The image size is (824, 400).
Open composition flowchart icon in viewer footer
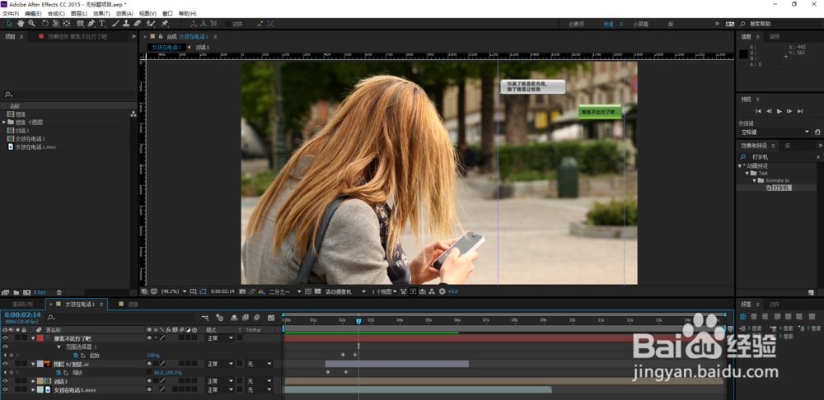point(432,291)
